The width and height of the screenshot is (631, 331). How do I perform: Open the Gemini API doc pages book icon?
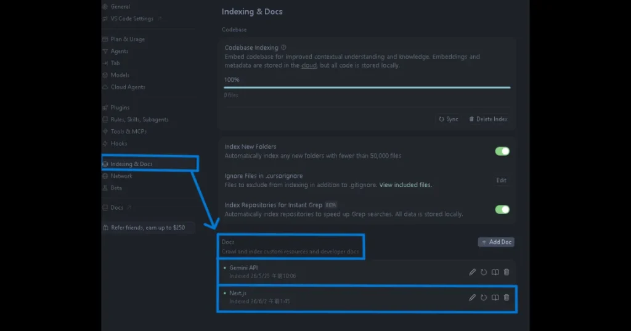tap(495, 272)
